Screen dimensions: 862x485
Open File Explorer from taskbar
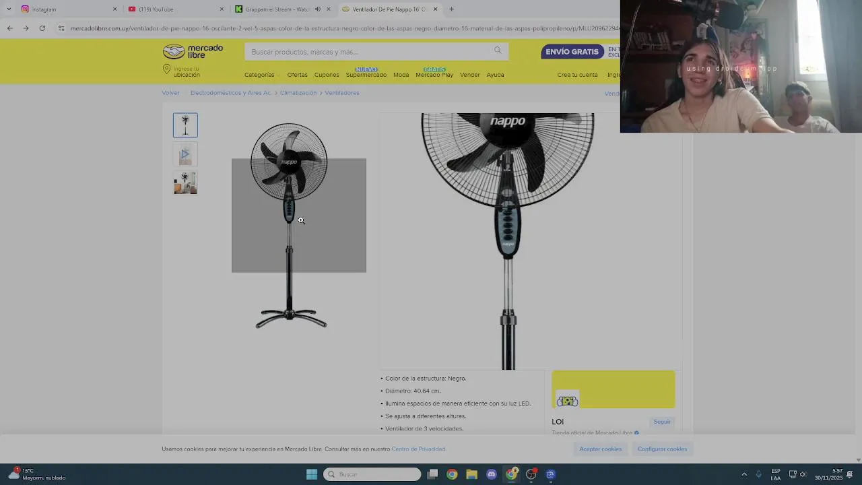coord(471,474)
